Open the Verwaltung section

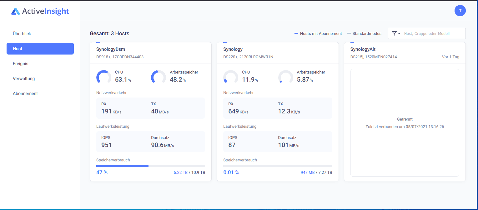click(24, 79)
